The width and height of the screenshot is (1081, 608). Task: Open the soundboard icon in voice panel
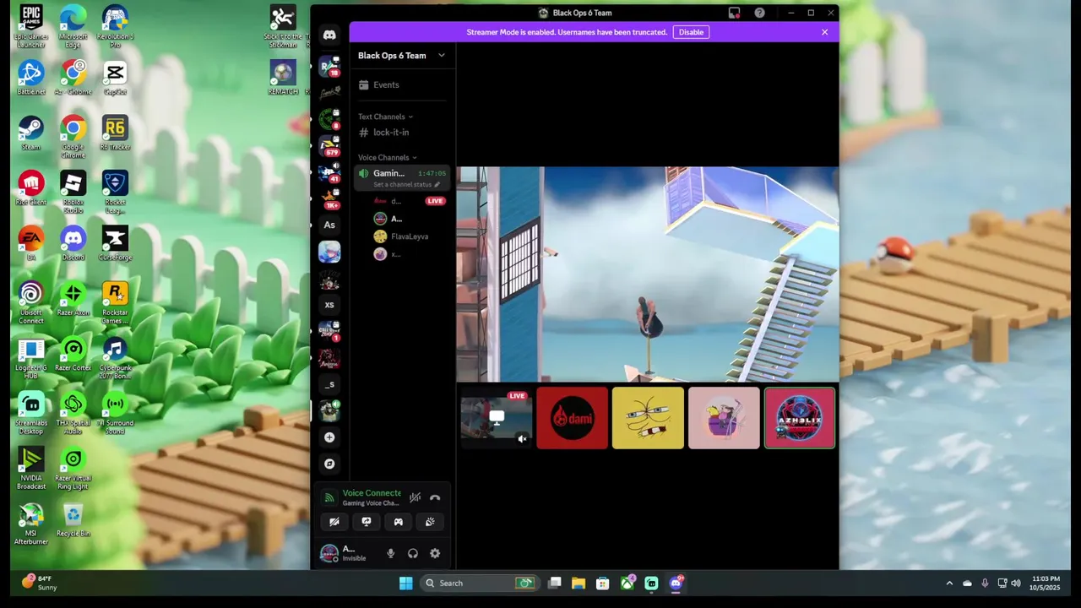click(x=430, y=522)
